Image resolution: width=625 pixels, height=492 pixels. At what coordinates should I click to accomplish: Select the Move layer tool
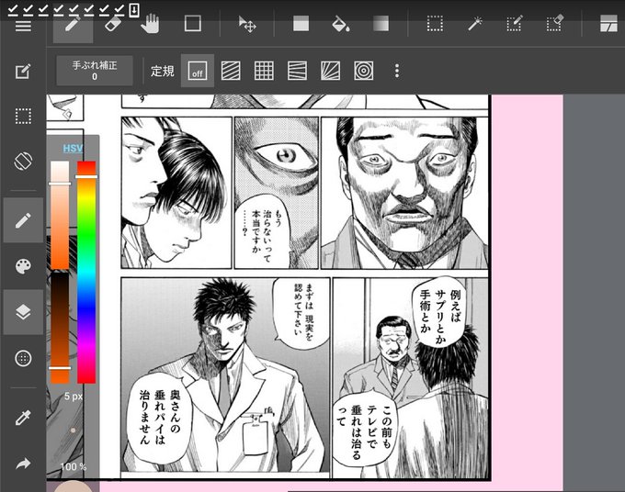pos(247,24)
